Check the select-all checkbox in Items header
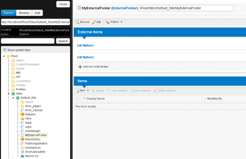The height and width of the screenshot is (159, 246). pyautogui.click(x=77, y=99)
